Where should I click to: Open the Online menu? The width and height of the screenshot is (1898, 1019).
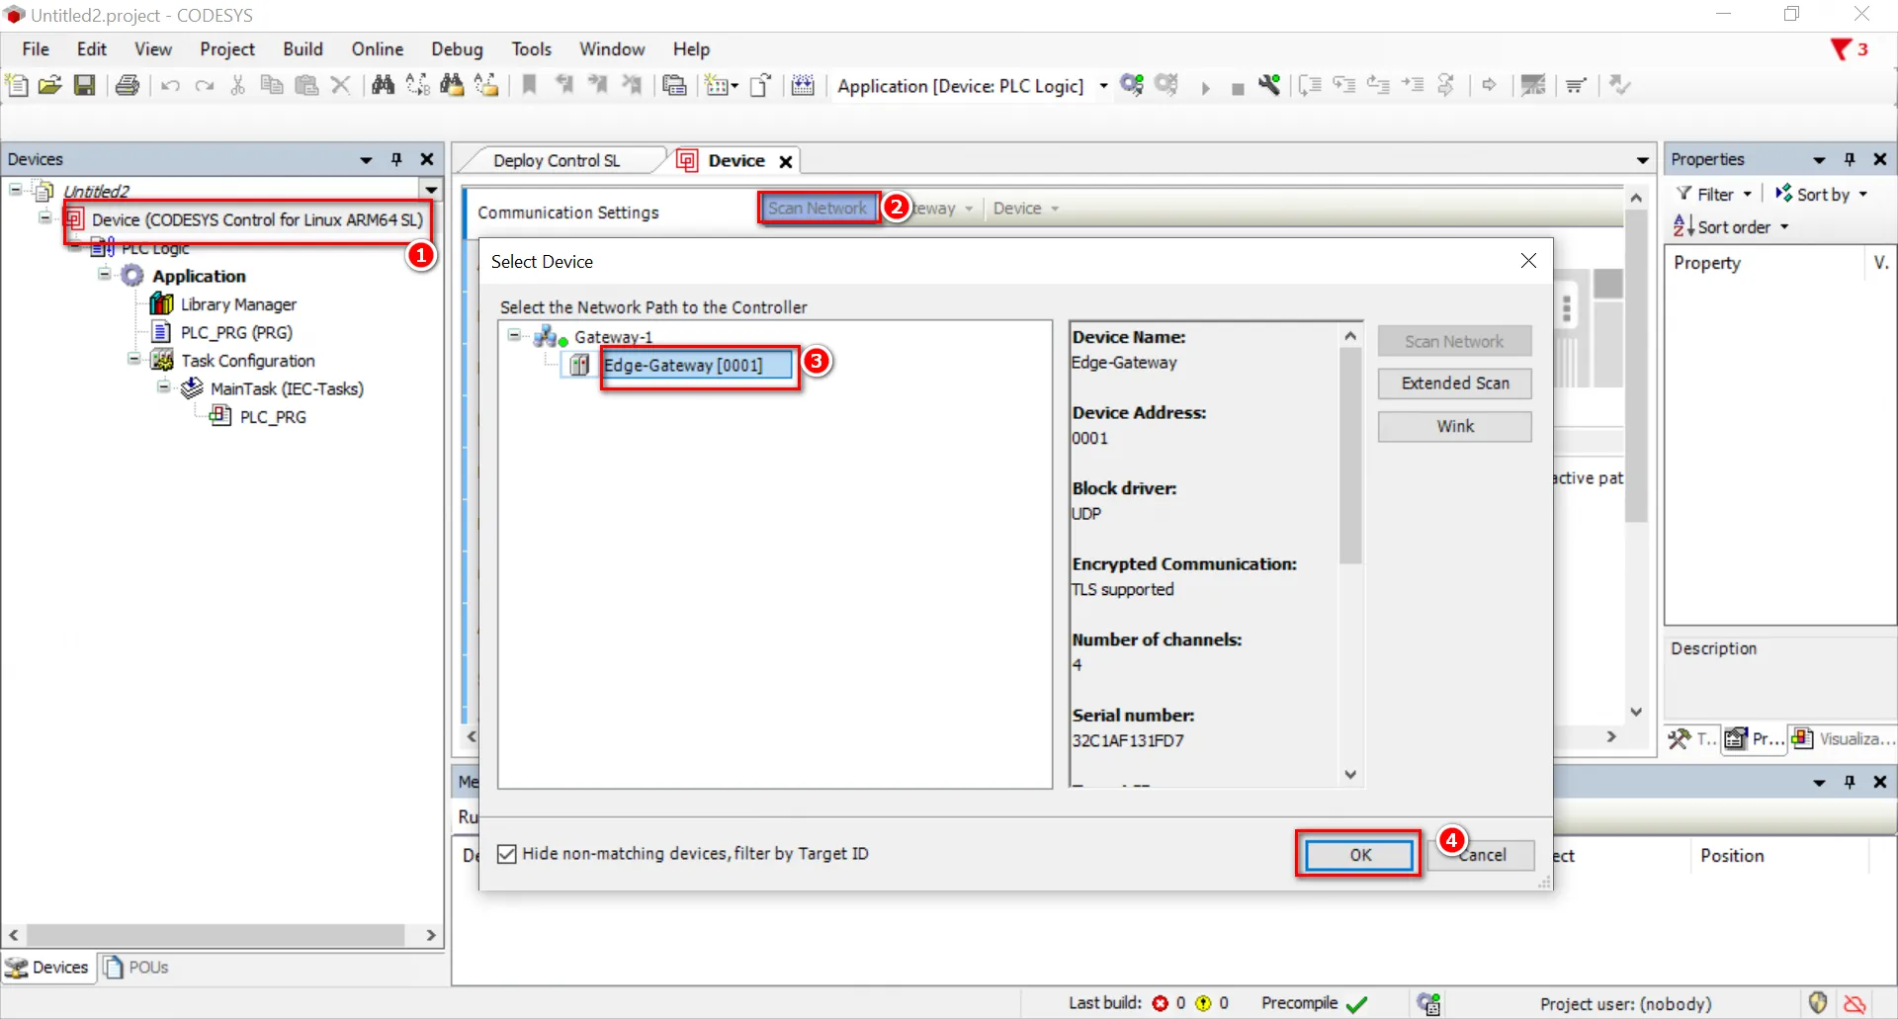[377, 49]
